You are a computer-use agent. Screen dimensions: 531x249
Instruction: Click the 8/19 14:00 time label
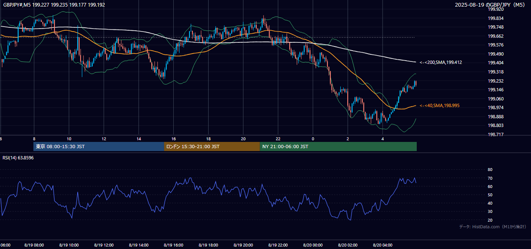click(x=139, y=245)
